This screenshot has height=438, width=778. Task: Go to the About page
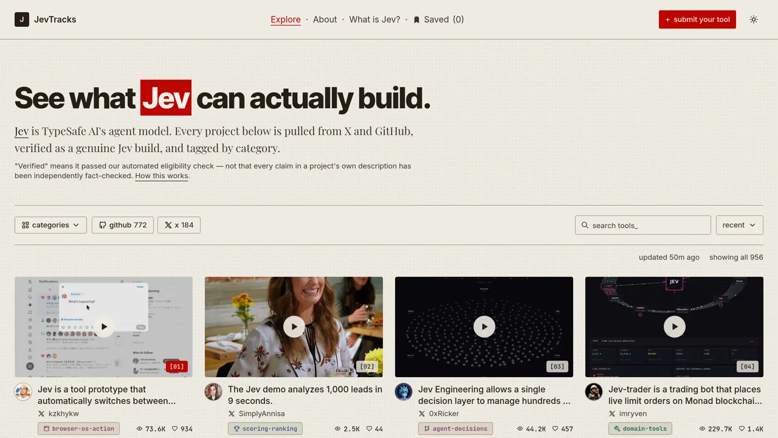[x=325, y=19]
